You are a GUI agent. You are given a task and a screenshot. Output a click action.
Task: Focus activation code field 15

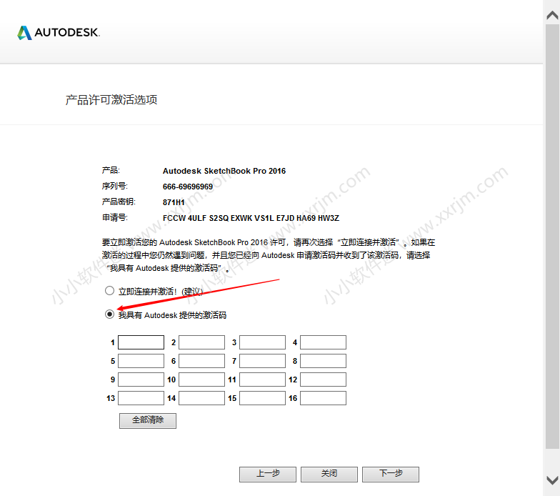click(263, 398)
